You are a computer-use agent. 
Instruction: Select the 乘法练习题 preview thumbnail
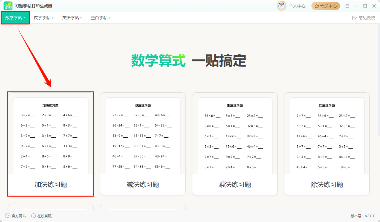click(x=235, y=136)
